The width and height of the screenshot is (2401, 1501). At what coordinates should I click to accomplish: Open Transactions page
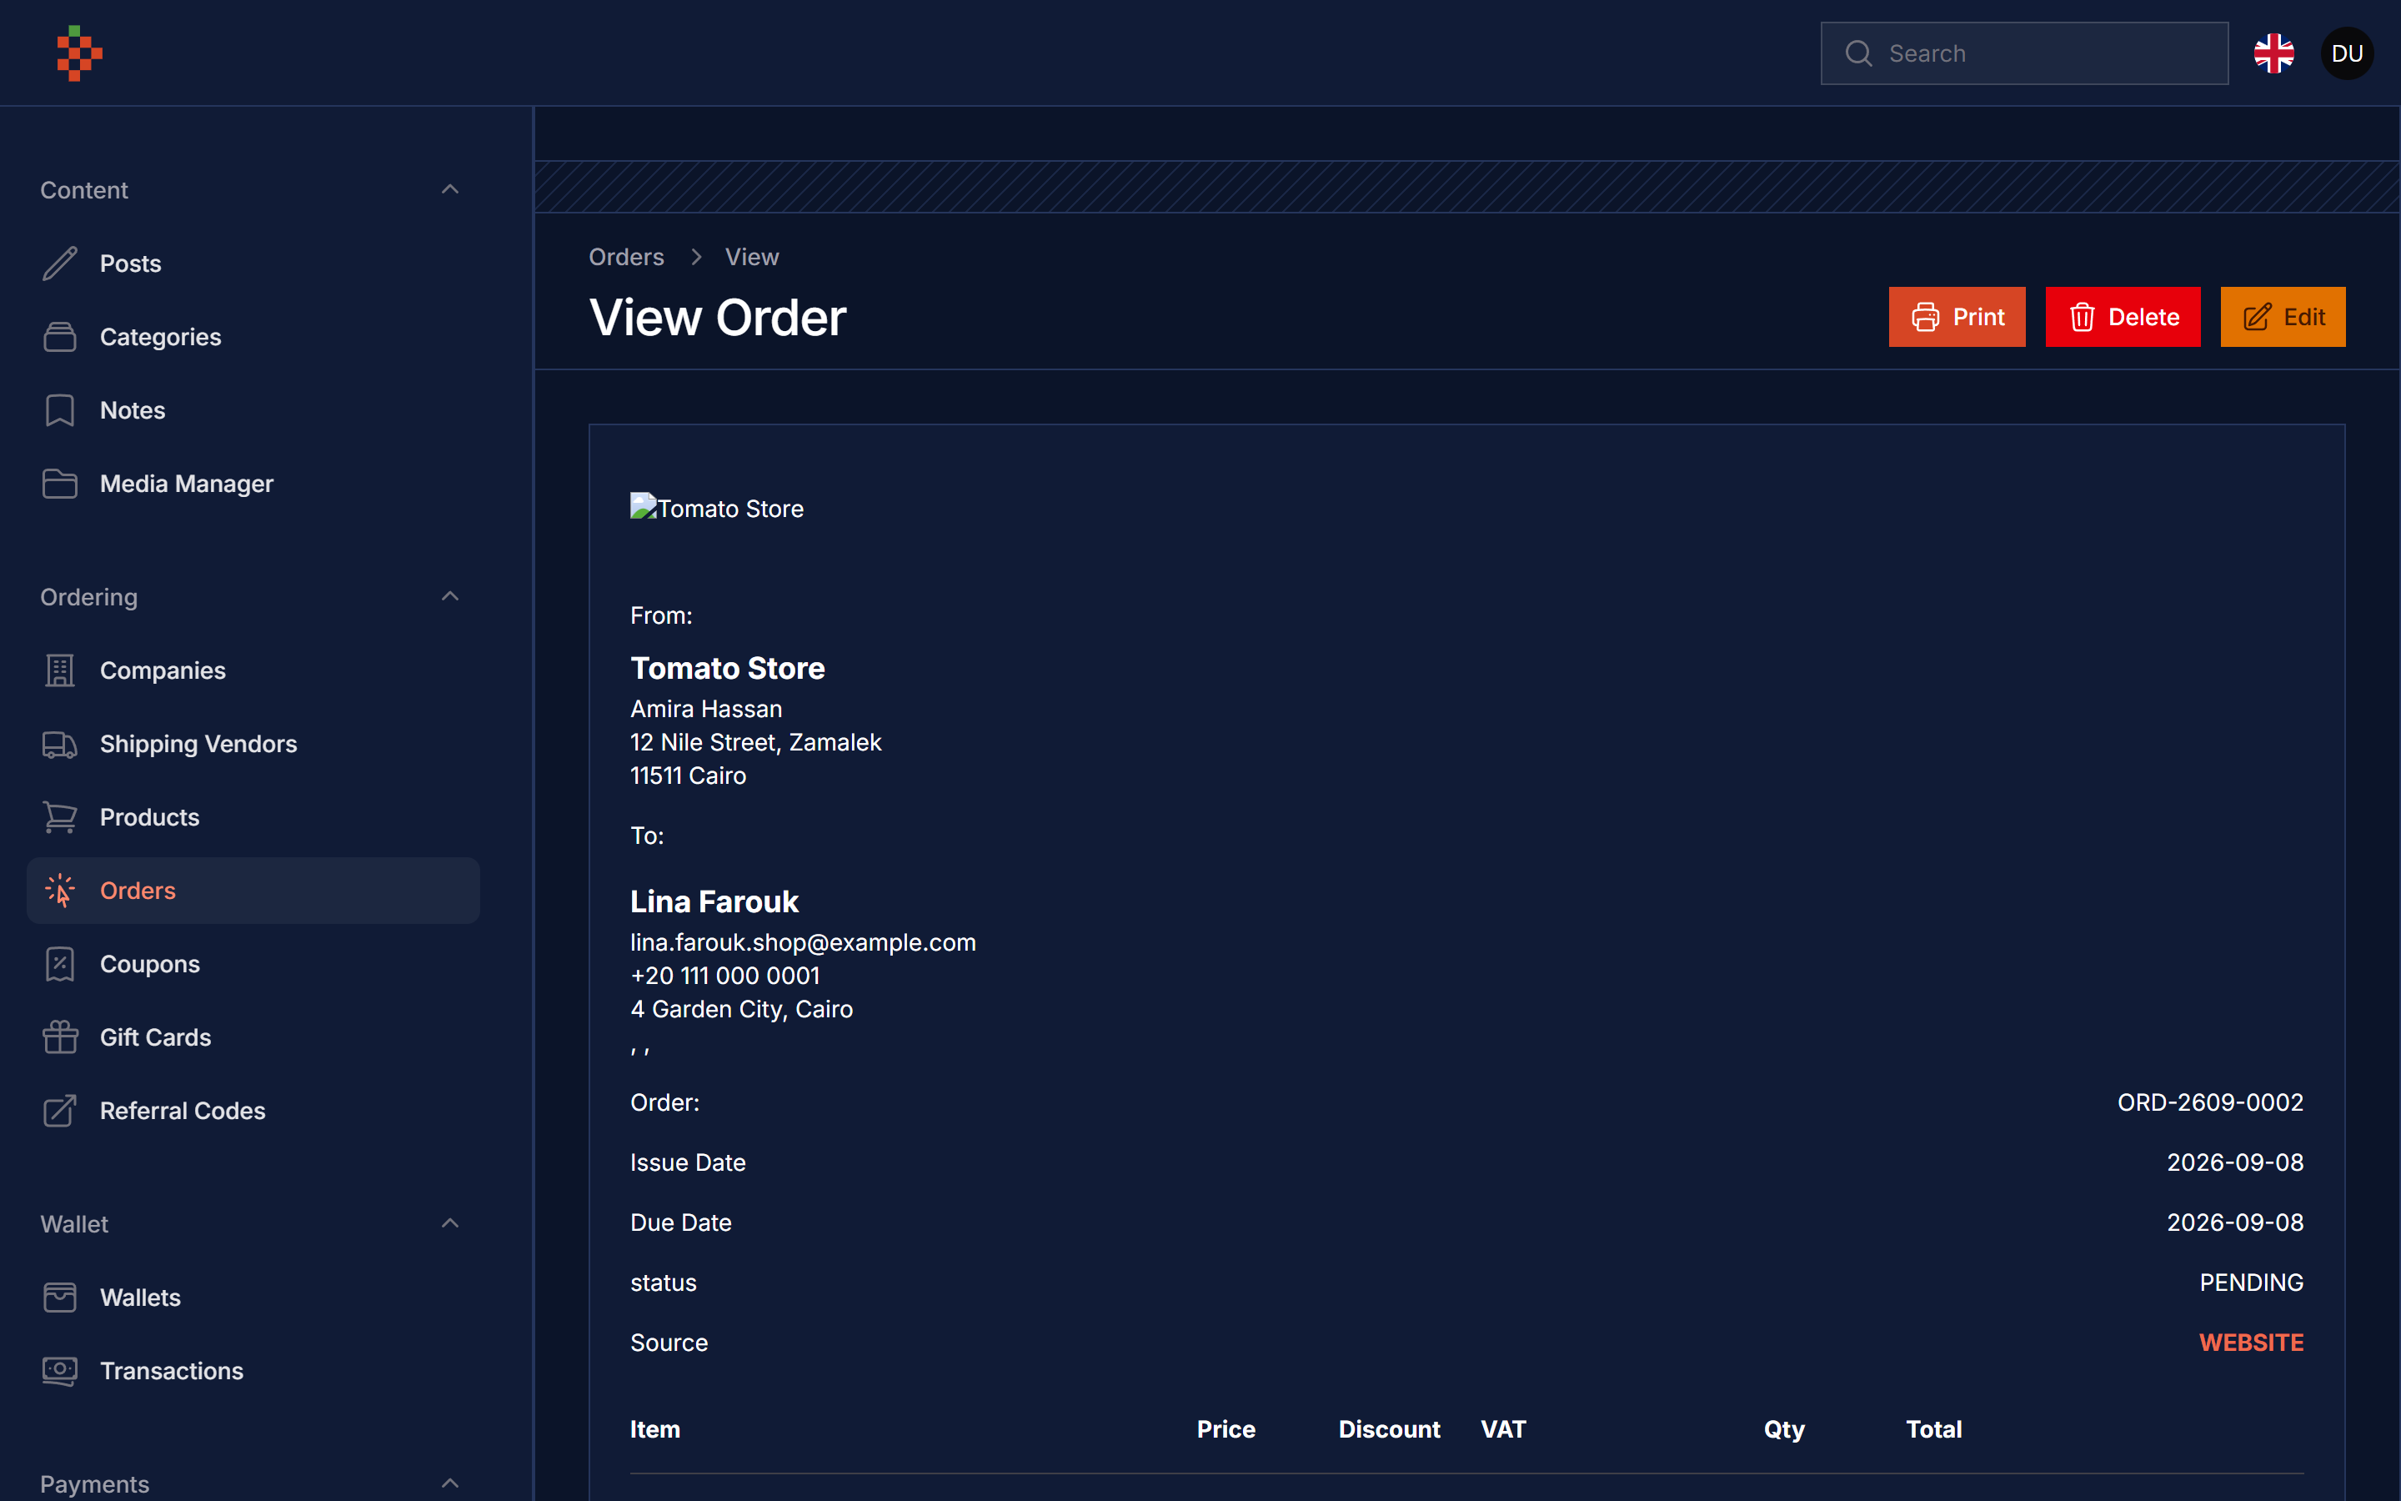253,1372
